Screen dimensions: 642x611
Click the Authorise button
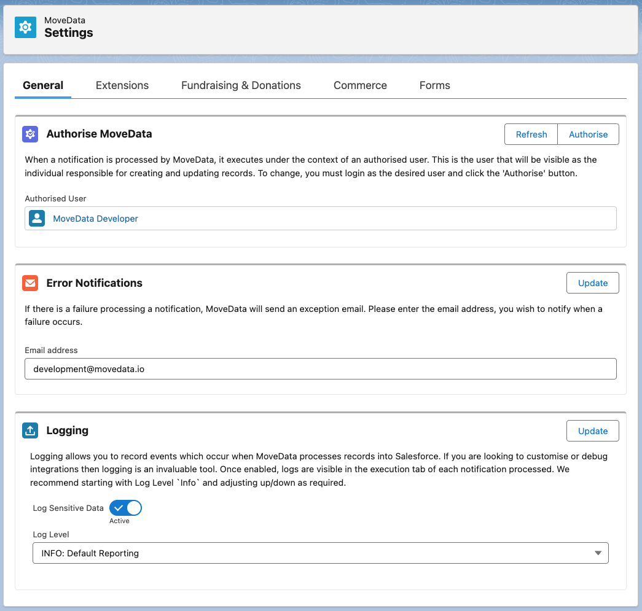tap(588, 134)
